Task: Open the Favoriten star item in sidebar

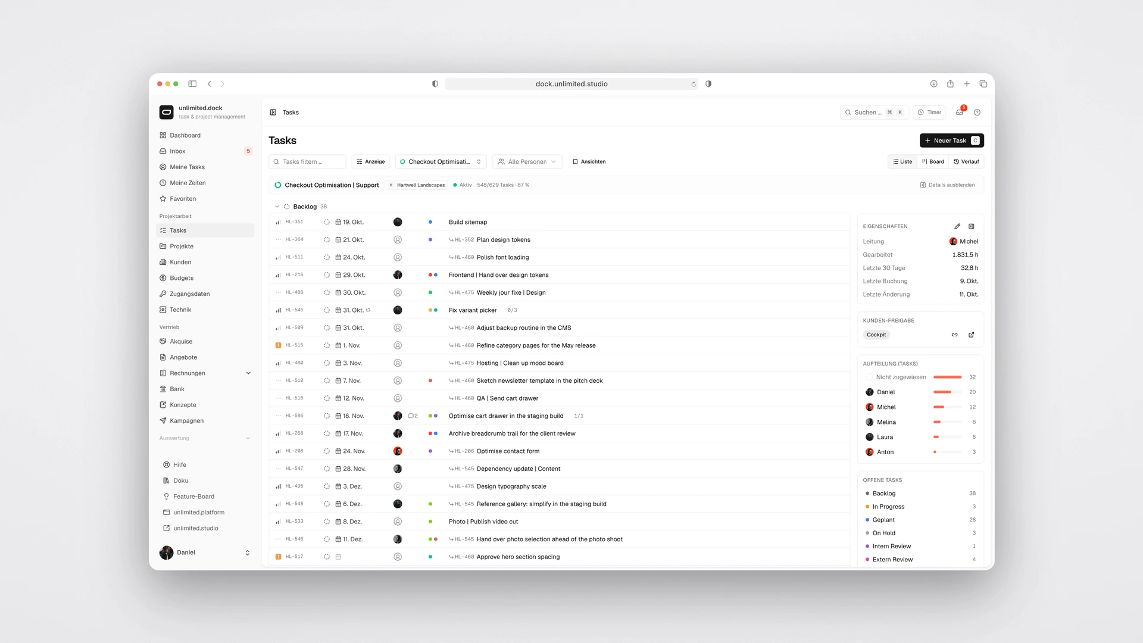Action: pyautogui.click(x=205, y=199)
